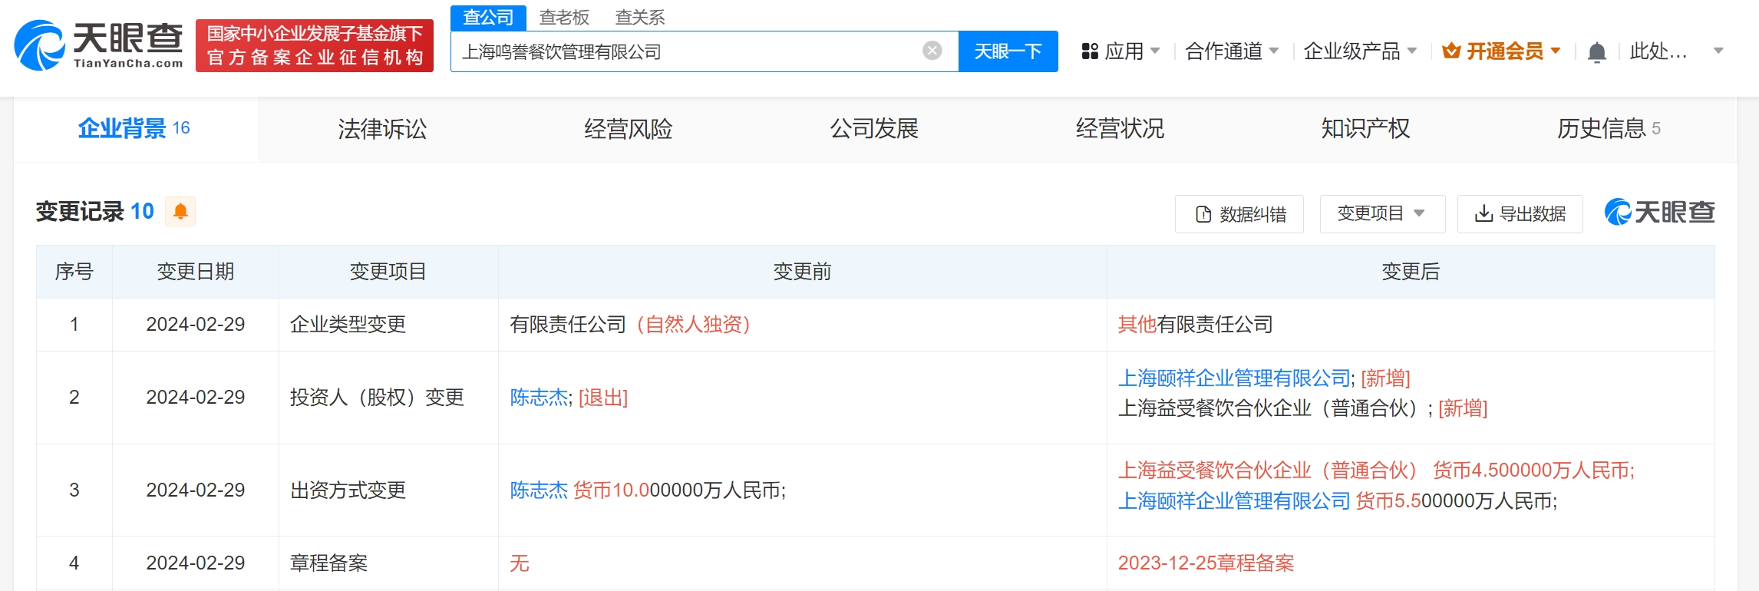
Task: Open the 知识产权 tab
Action: [1365, 128]
